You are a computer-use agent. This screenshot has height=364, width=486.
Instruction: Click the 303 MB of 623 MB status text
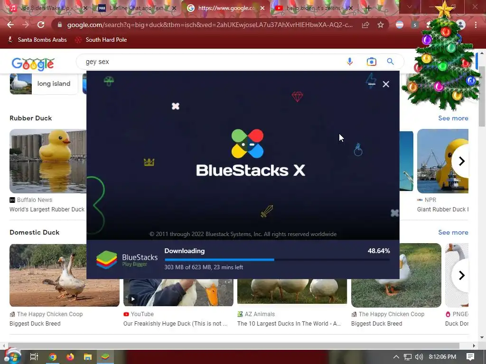(x=203, y=267)
